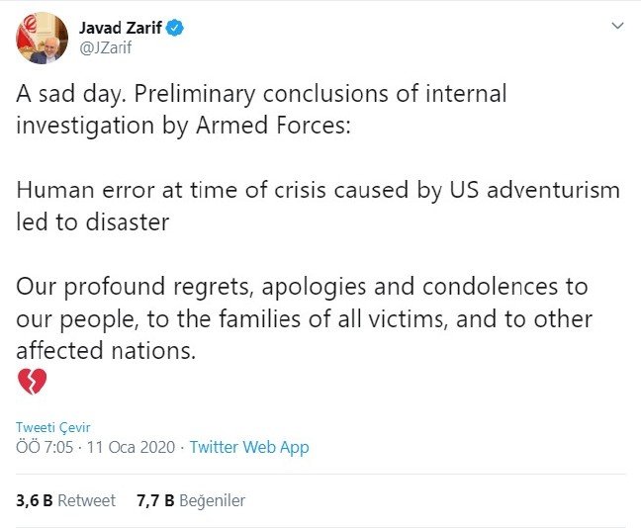
Task: Click the blue verified badge
Action: point(175,29)
